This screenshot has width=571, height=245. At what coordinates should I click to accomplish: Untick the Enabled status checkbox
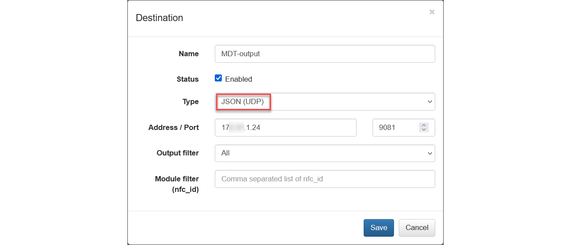(218, 78)
